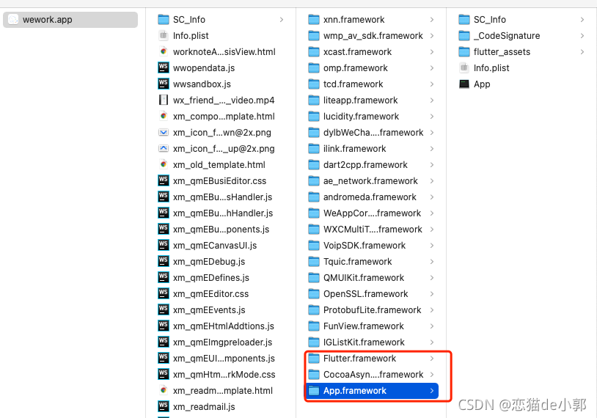
Task: Select dart2cpp.framework folder
Action: pyautogui.click(x=371, y=164)
